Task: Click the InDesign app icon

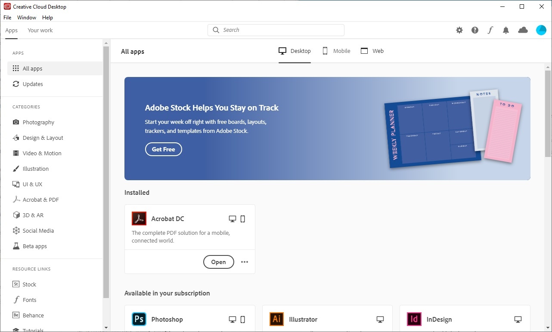Action: pos(414,319)
